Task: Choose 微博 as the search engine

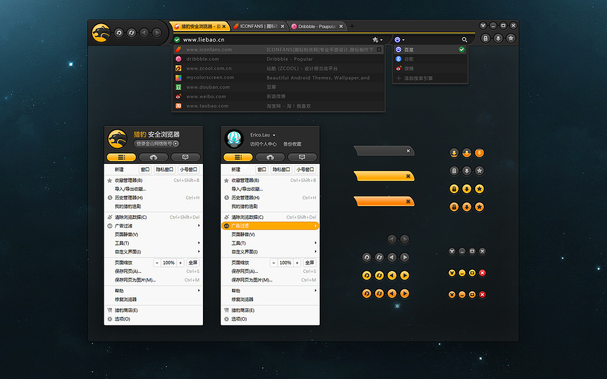Action: (430, 69)
